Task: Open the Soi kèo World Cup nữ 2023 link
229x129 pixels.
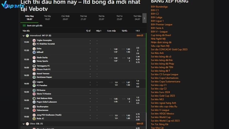Action: click(x=165, y=121)
